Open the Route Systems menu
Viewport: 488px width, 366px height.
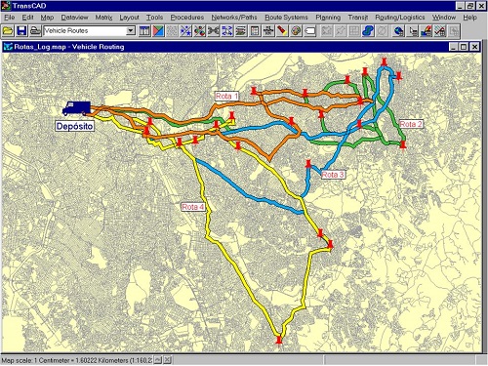click(x=286, y=18)
